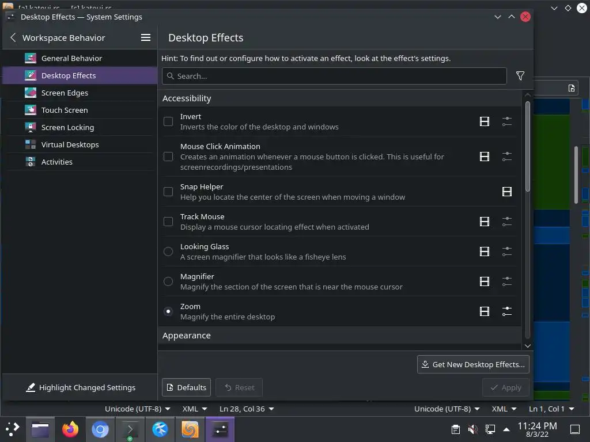590x442 pixels.
Task: Open the hamburger menu in the sidebar header
Action: [146, 37]
